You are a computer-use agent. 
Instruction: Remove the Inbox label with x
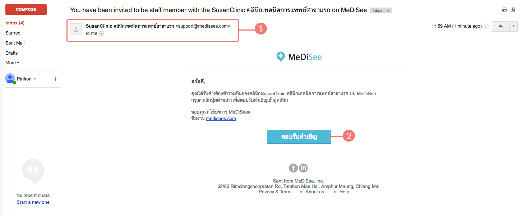click(x=388, y=11)
